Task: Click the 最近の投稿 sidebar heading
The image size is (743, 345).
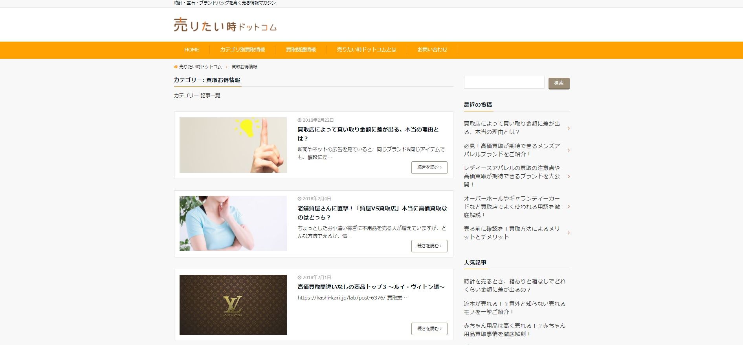Action: (478, 105)
